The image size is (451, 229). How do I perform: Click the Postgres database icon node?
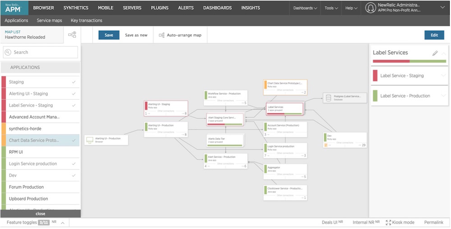click(x=328, y=98)
